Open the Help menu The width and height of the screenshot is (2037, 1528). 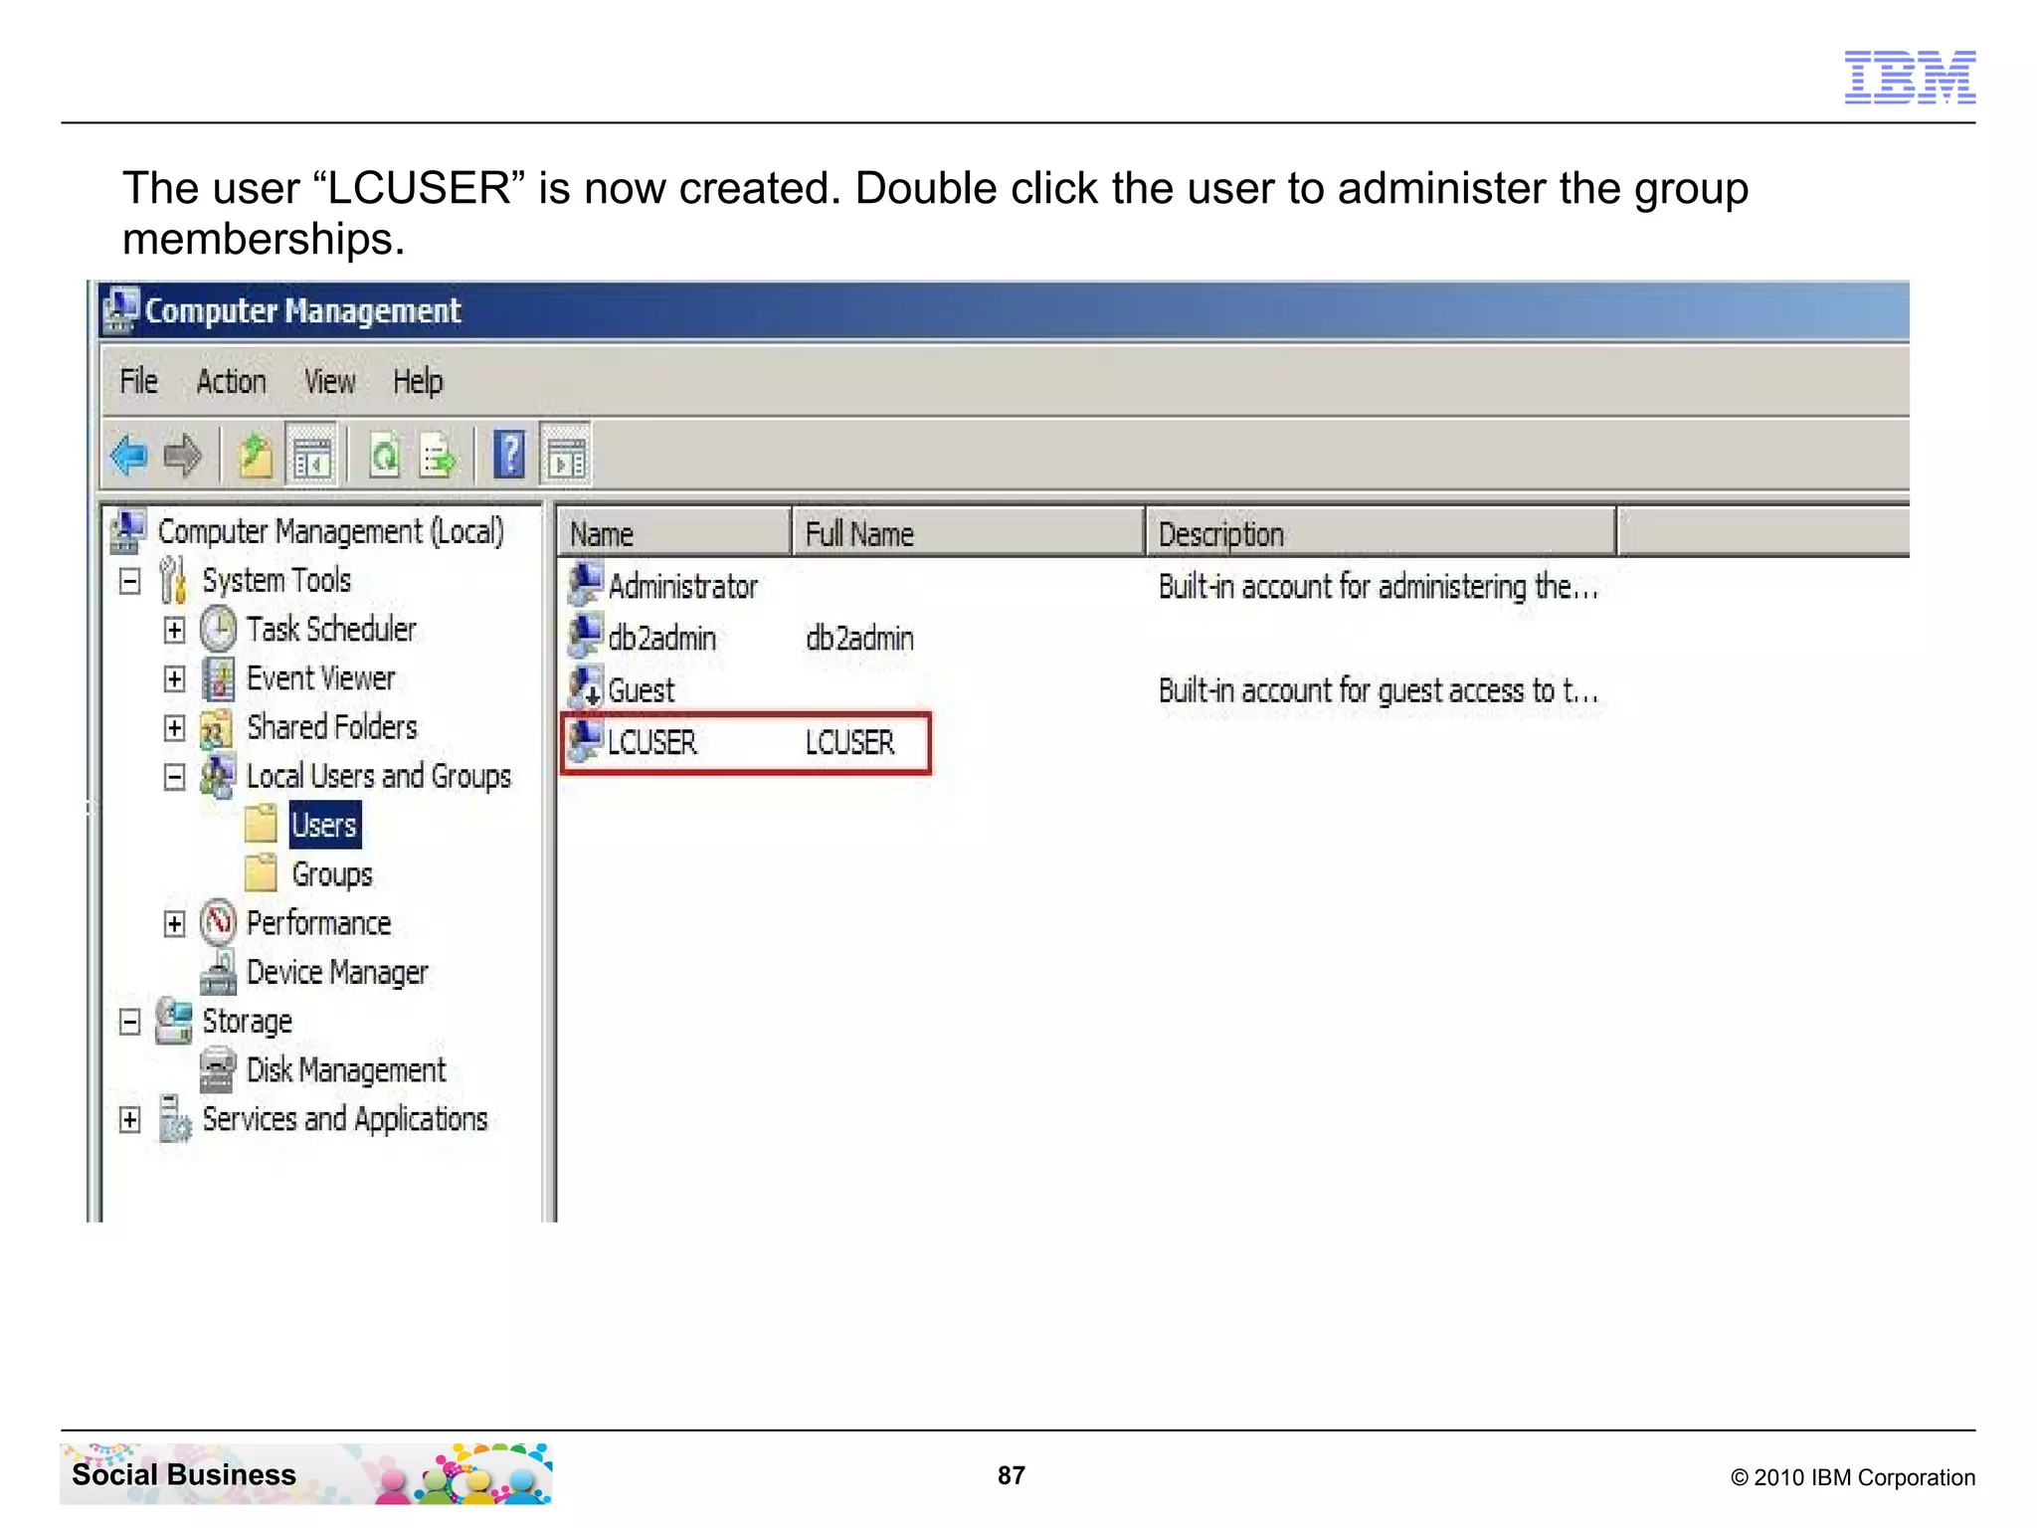click(418, 381)
